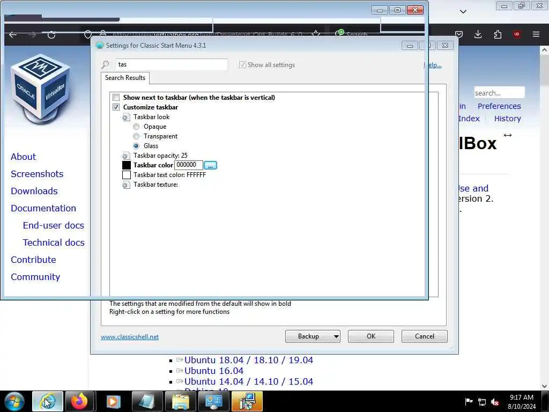Click the Taskbar opacity setting icon
The width and height of the screenshot is (549, 412).
(x=126, y=156)
